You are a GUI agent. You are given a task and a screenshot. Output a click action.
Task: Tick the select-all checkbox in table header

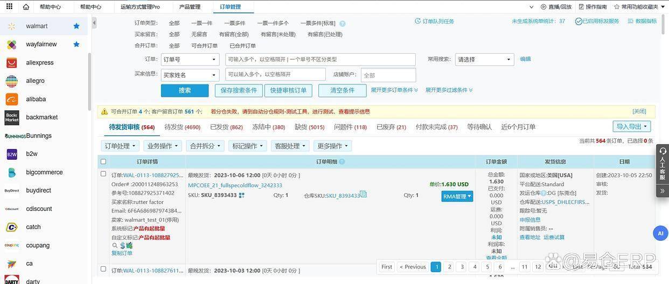pos(103,161)
